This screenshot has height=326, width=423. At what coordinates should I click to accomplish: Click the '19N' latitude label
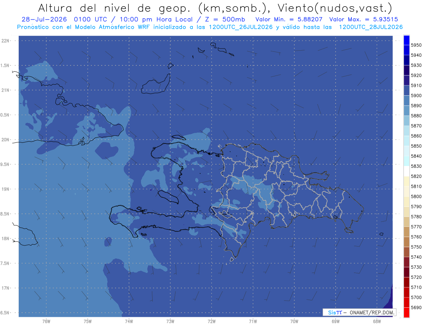pos(5,189)
